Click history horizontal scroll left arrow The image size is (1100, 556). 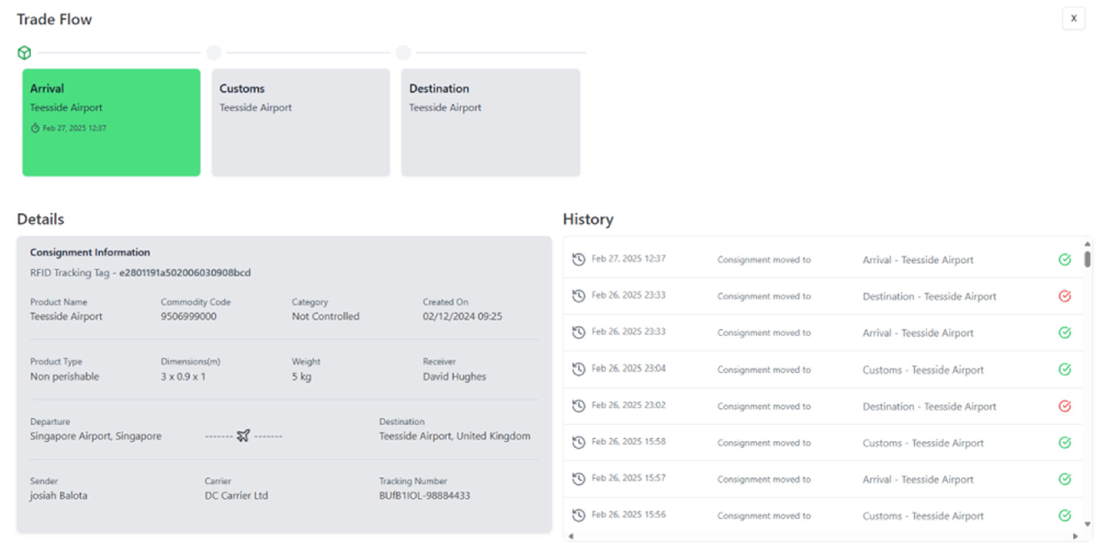pos(571,536)
